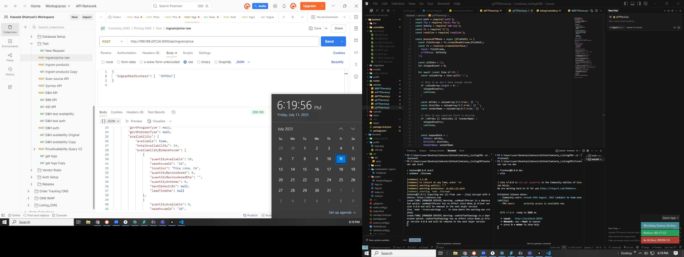The image size is (684, 257).
Task: Click the collections sidebar scrollbar
Action: (94, 158)
